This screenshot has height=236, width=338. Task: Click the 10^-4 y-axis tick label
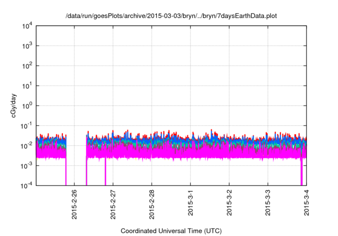click(x=26, y=185)
